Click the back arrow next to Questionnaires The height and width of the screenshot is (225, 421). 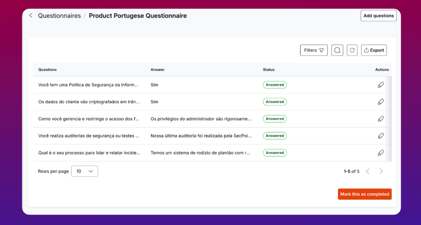(x=31, y=16)
